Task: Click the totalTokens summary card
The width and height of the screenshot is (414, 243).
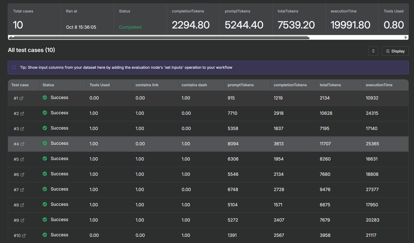Action: pyautogui.click(x=299, y=19)
